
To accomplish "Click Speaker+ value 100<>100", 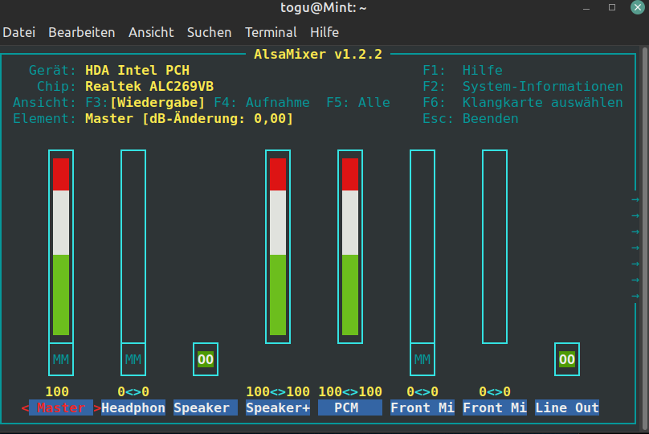I will point(278,391).
